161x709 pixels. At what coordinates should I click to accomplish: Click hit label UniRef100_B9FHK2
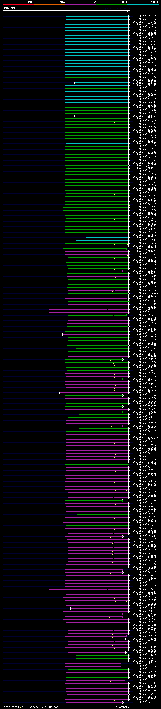[x=144, y=395]
